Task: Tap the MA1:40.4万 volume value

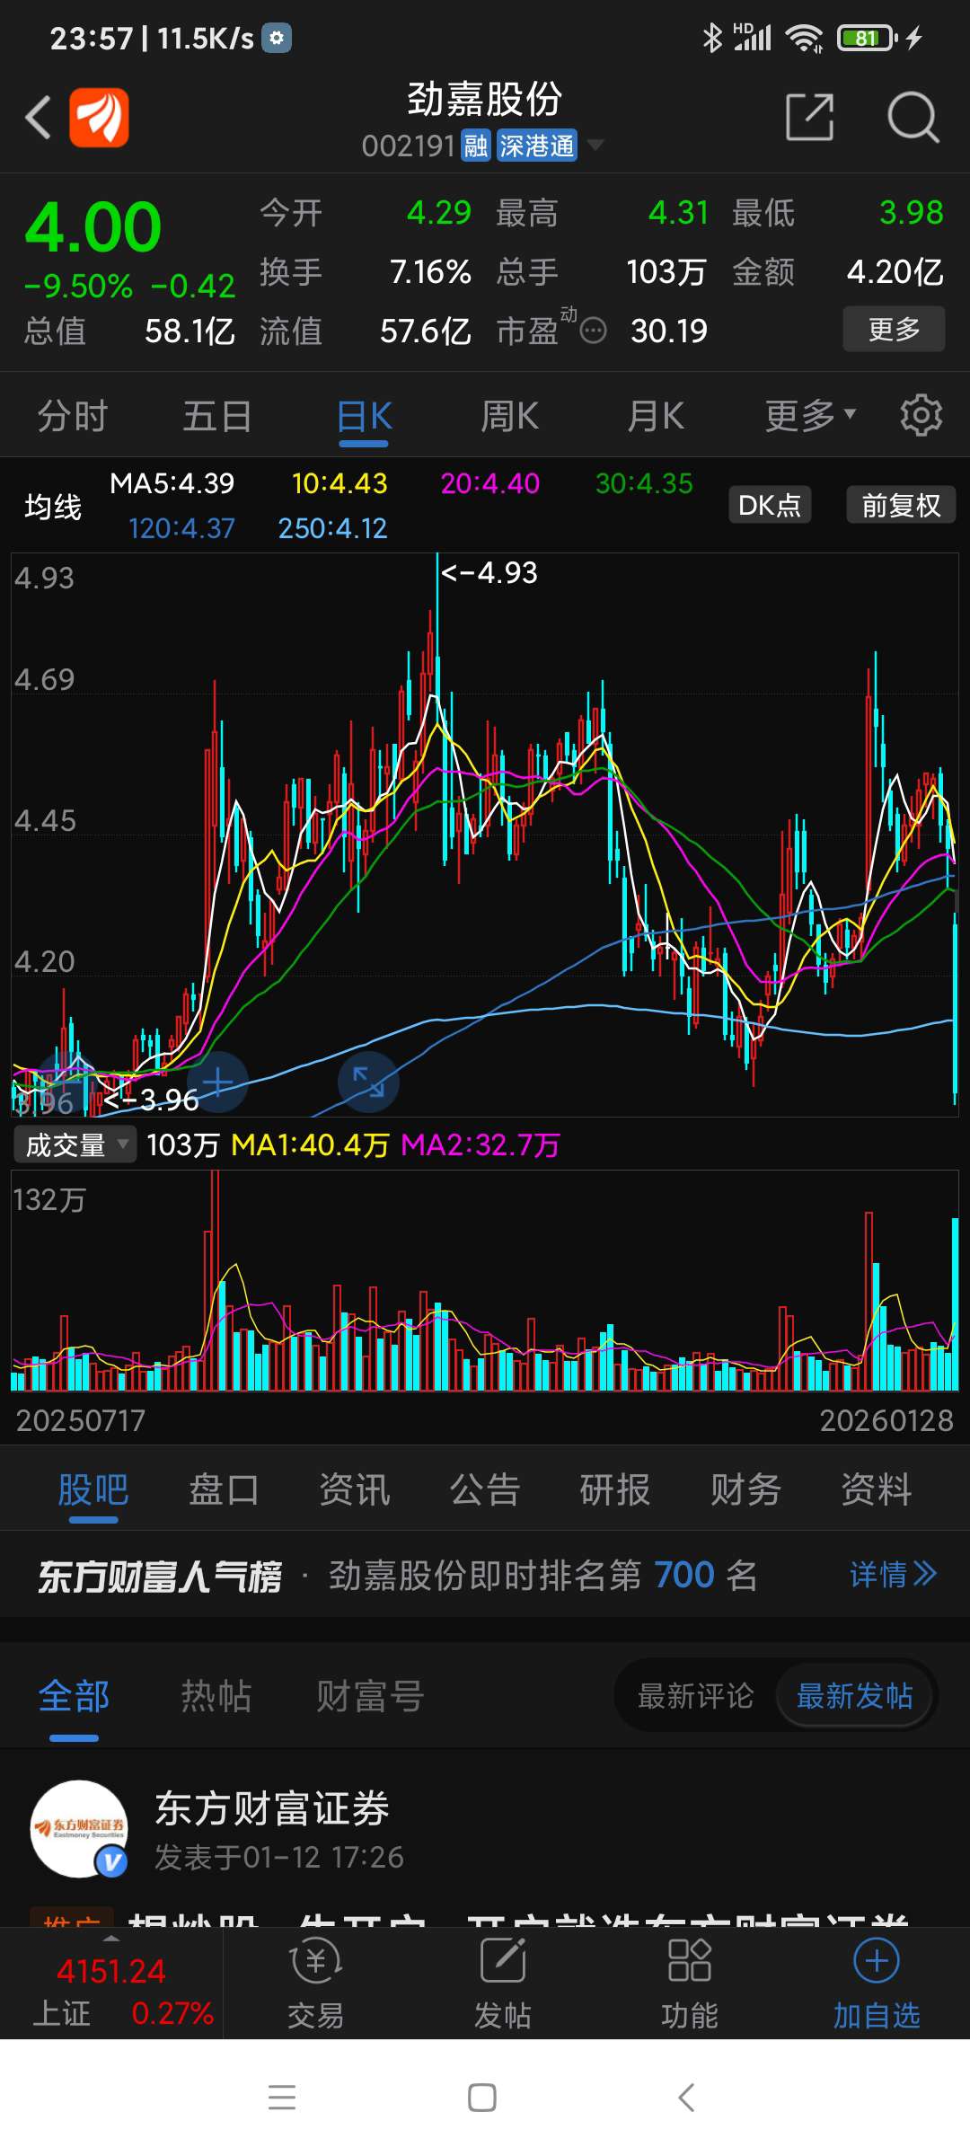Action: point(310,1144)
